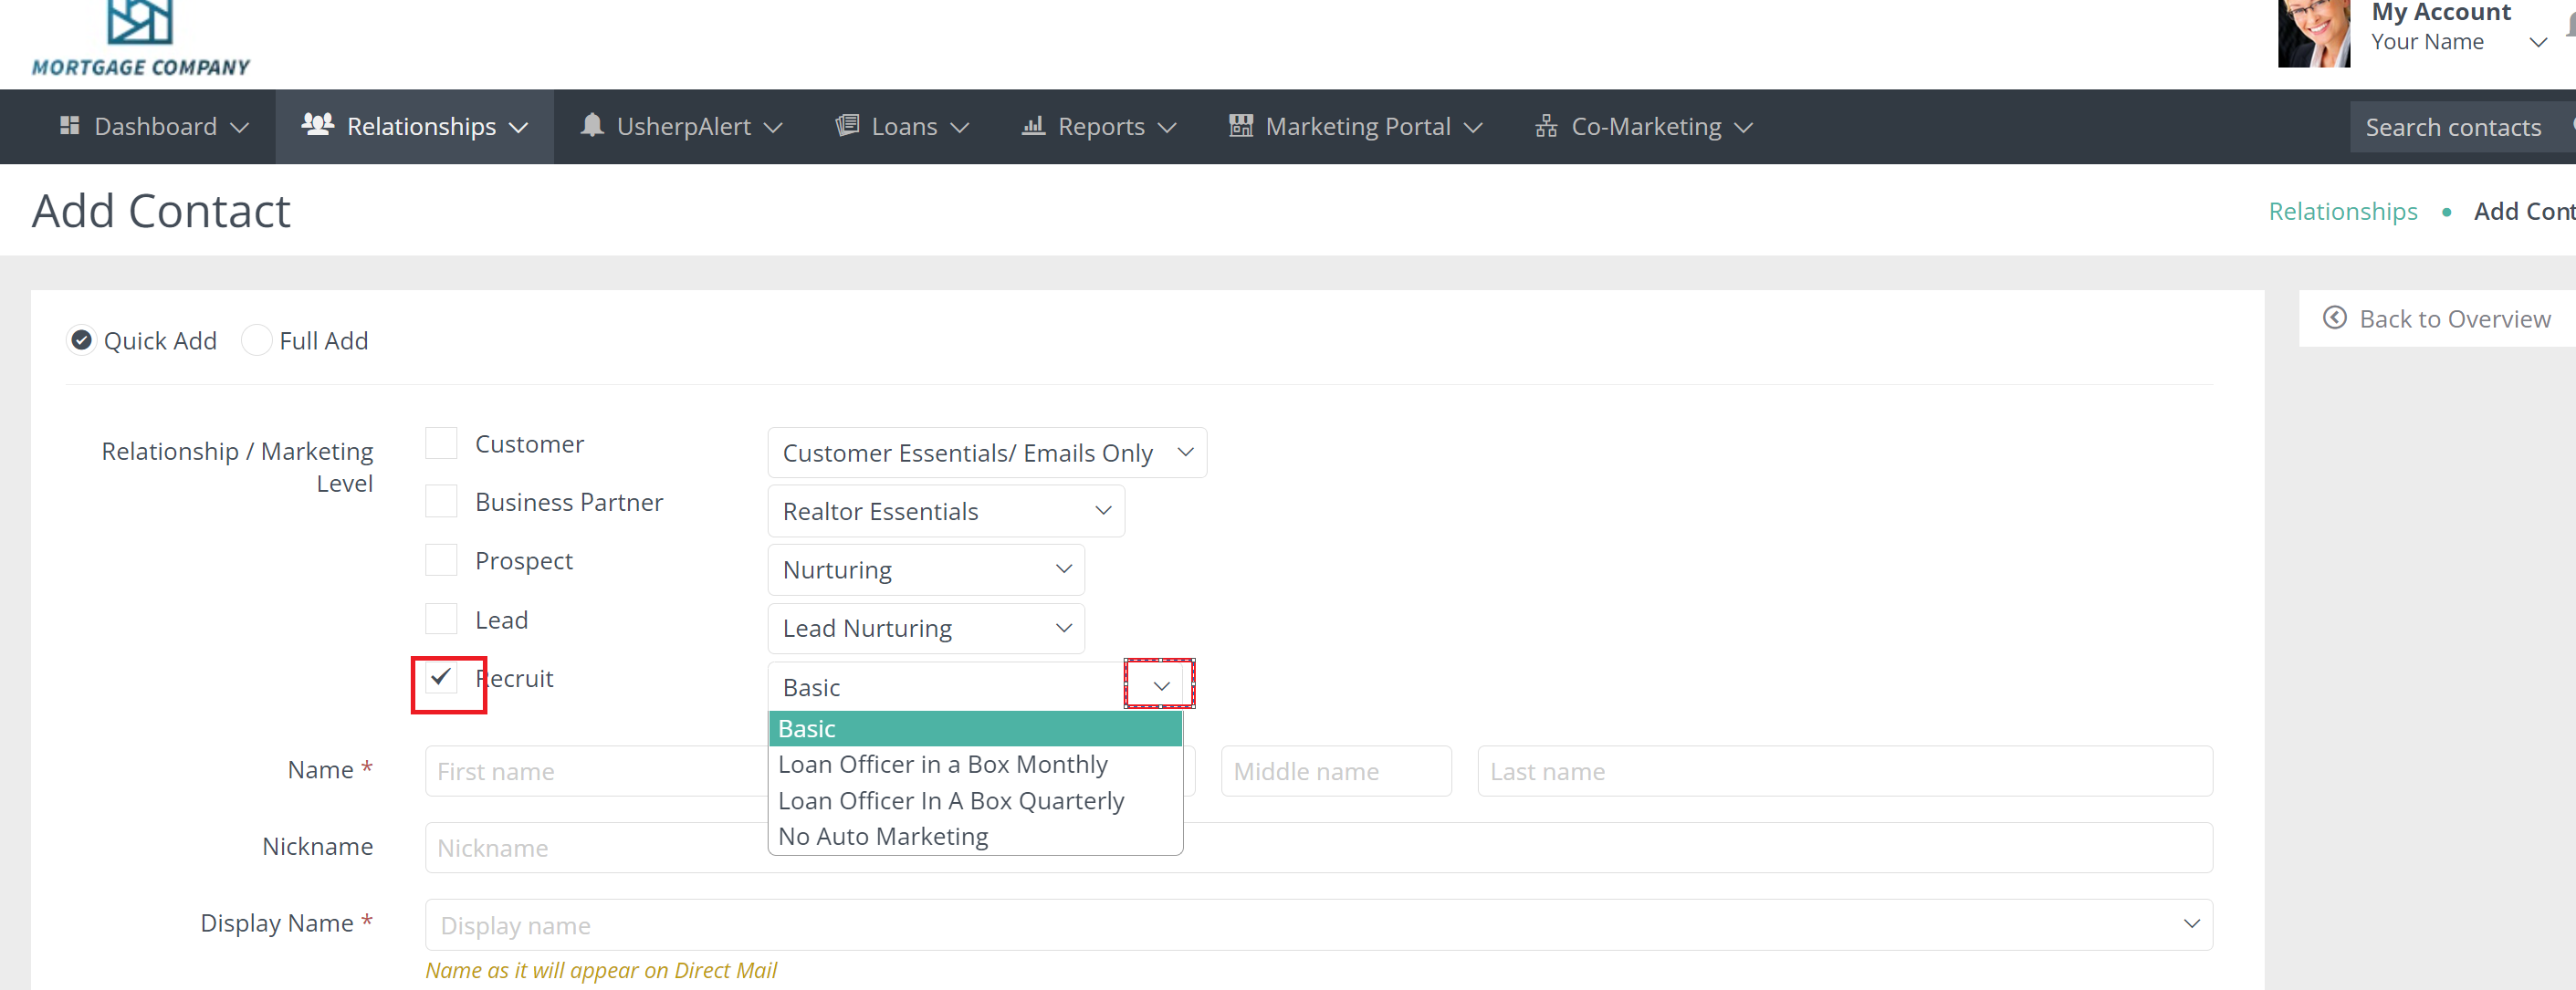Viewport: 2576px width, 990px height.
Task: Click the Loans documents icon
Action: 847,125
